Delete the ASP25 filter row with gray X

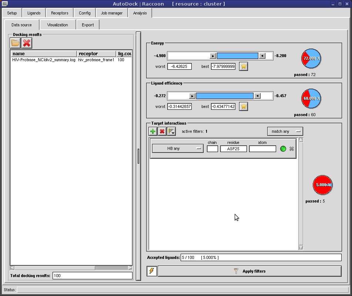click(292, 149)
